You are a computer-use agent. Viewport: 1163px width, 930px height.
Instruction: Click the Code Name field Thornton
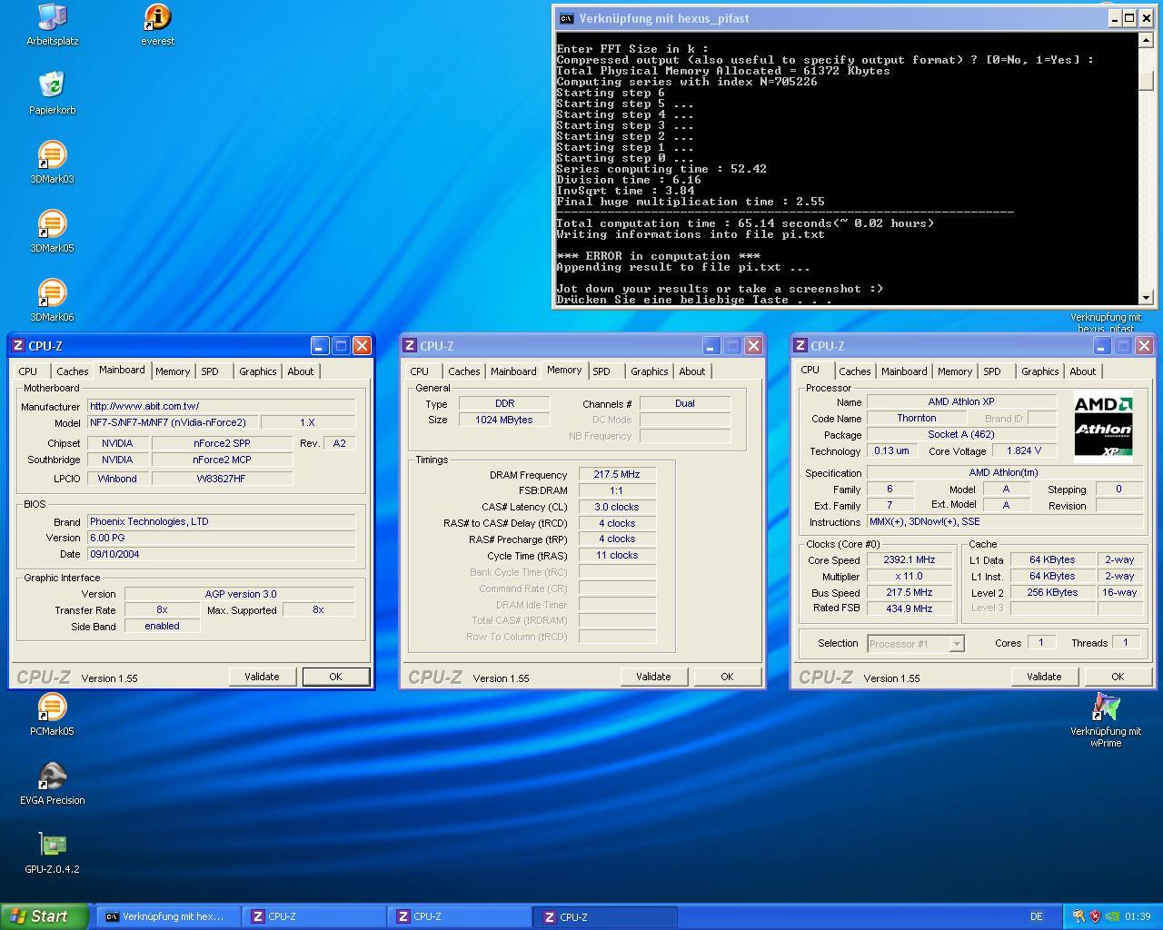point(916,419)
